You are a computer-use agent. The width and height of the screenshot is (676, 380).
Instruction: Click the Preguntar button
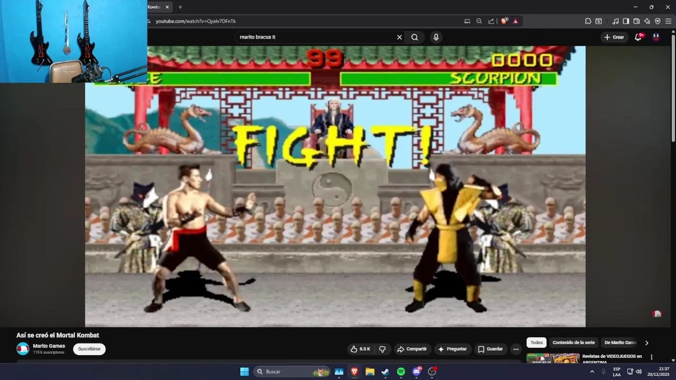point(453,349)
